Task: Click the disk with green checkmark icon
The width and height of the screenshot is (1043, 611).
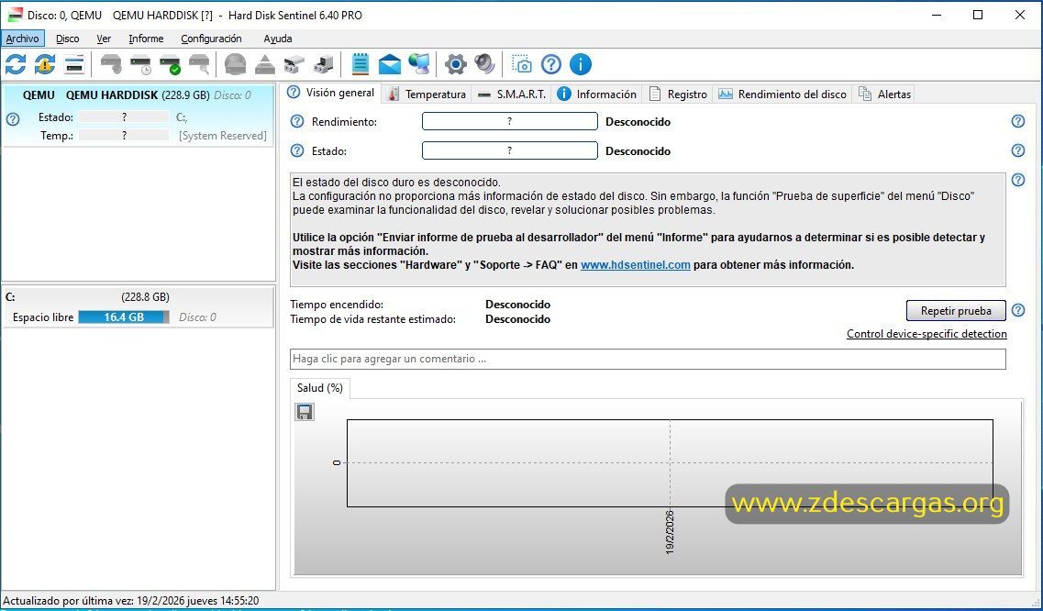Action: pyautogui.click(x=171, y=64)
